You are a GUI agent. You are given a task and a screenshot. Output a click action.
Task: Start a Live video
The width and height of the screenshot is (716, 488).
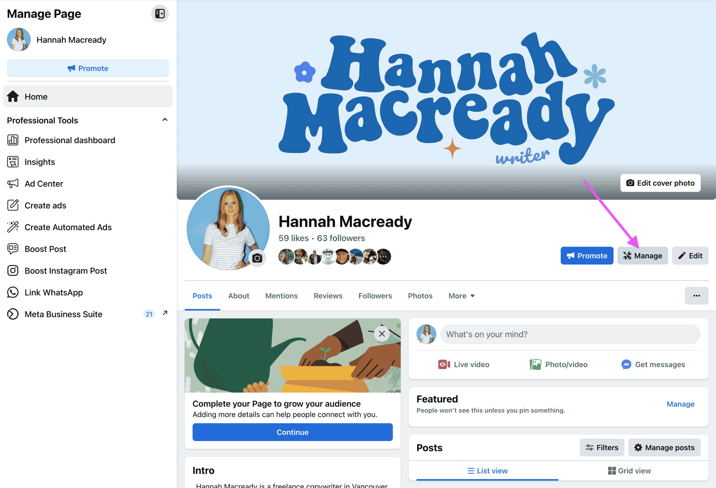463,364
